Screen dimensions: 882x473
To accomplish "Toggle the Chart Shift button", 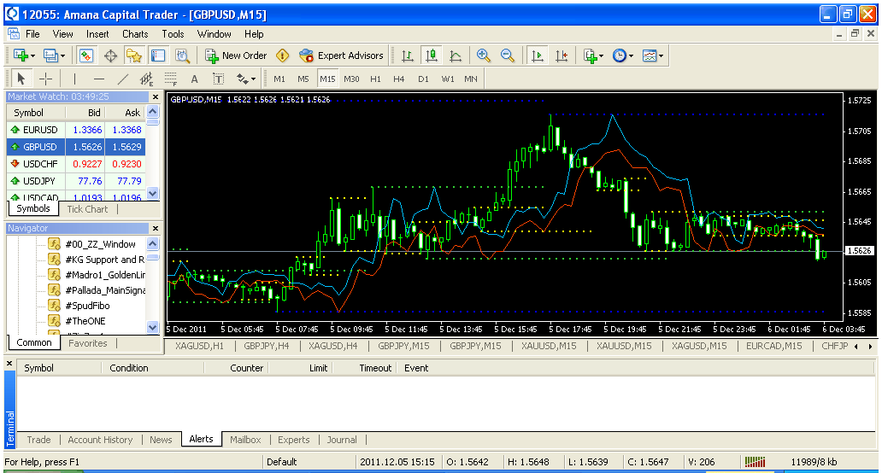I will point(561,55).
